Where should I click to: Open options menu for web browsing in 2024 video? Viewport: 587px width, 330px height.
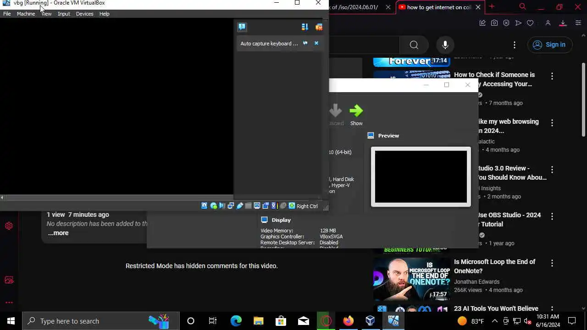[x=552, y=123]
